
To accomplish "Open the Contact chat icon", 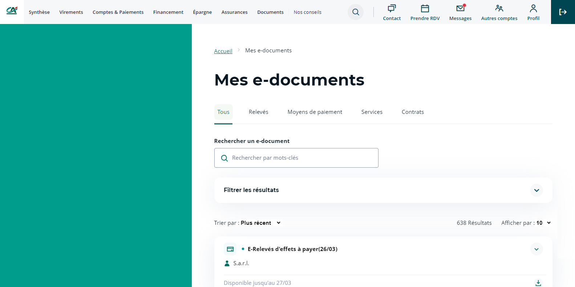I will tap(392, 8).
